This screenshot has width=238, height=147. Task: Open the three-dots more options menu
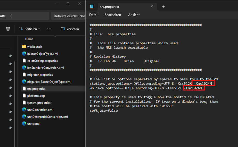(x=49, y=29)
